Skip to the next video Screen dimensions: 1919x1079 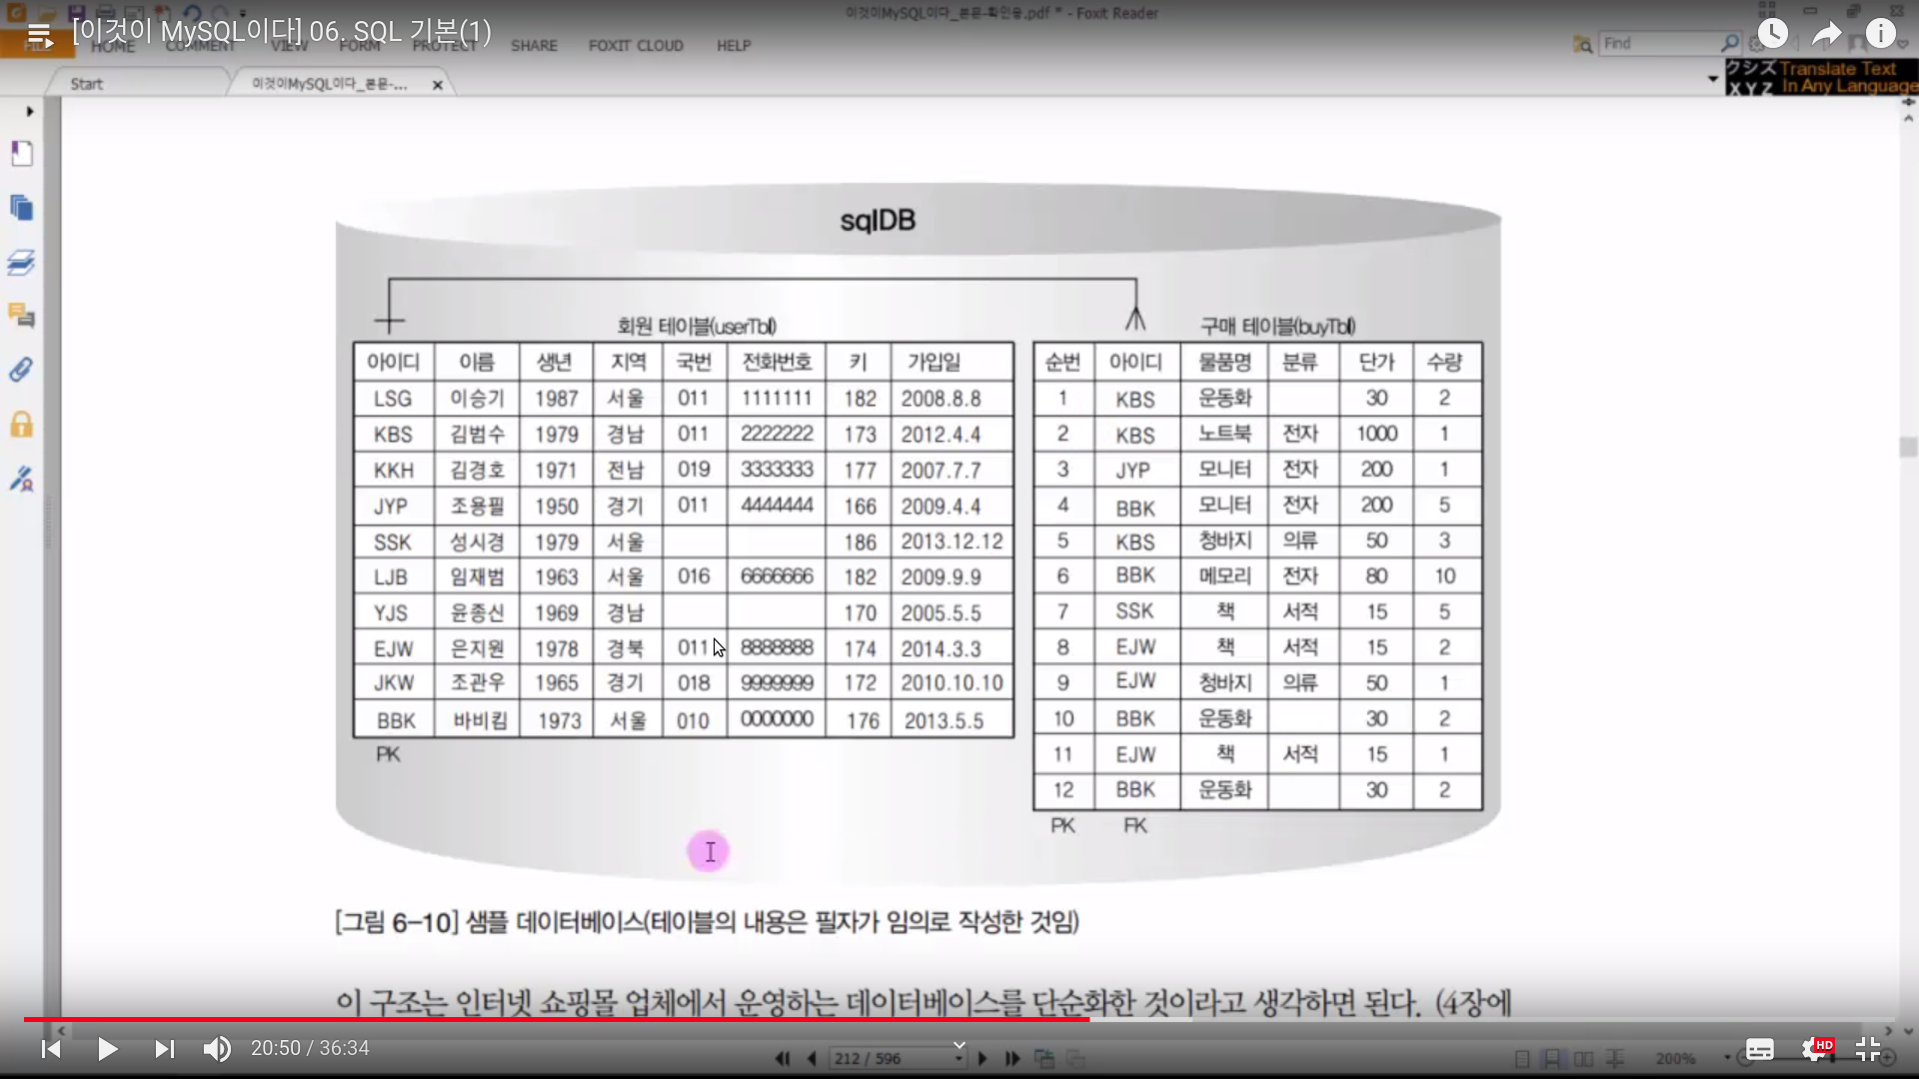(165, 1049)
